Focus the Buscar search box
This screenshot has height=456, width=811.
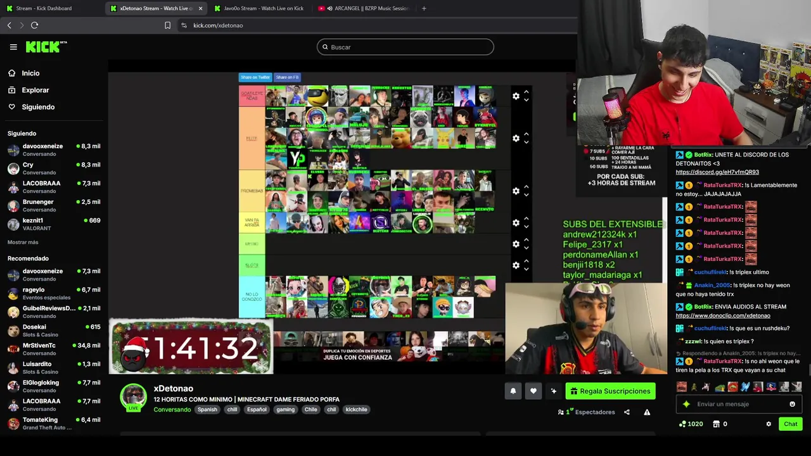(405, 47)
